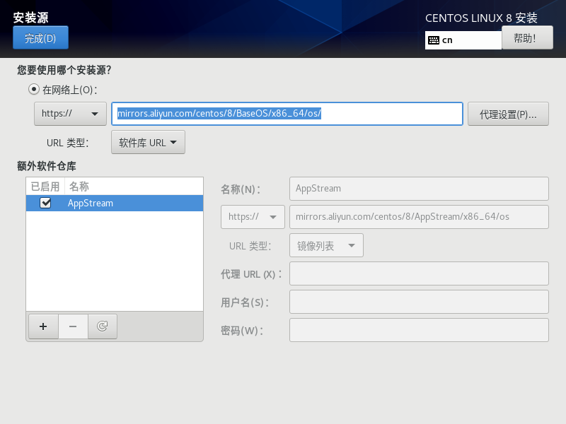Click the 代理 URL input field
The height and width of the screenshot is (424, 566).
pos(419,273)
